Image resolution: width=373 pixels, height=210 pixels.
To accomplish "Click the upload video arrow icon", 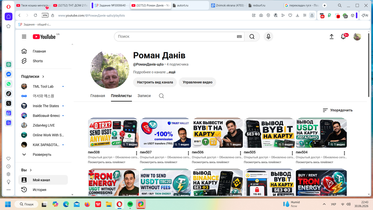I will pos(331,36).
